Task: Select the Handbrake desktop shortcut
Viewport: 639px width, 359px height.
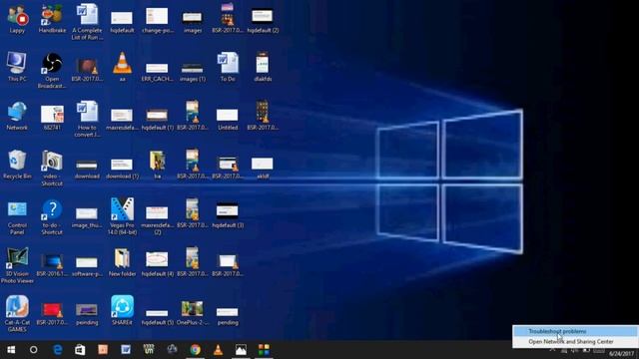Action: point(52,19)
